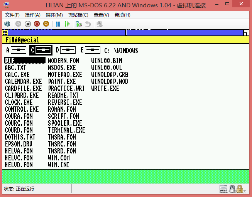The image size is (252, 197).
Task: Click the C: \WINDOWS path label
Action: (121, 51)
